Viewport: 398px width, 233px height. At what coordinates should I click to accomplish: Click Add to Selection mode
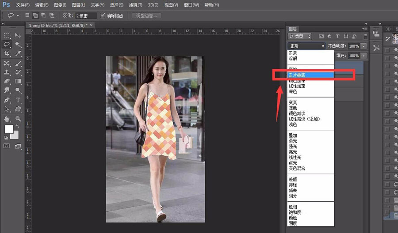[x=35, y=15]
